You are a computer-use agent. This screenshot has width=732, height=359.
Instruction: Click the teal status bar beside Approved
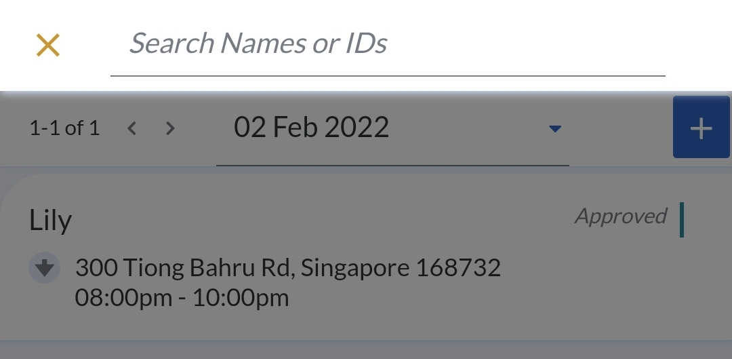[x=682, y=220]
